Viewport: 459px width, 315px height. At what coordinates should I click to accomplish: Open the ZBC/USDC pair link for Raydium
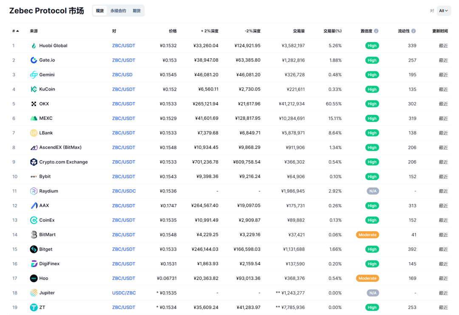pos(124,191)
